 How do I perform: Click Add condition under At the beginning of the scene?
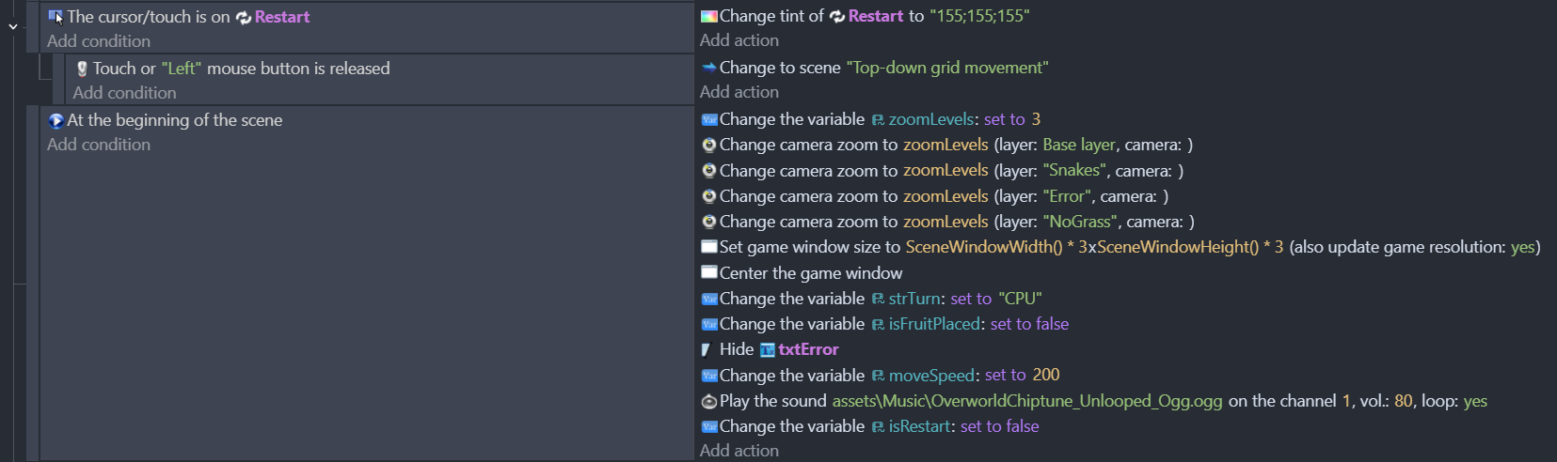(x=99, y=145)
